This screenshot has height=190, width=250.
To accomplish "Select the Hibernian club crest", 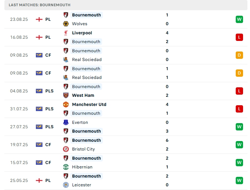I will tap(66, 167).
